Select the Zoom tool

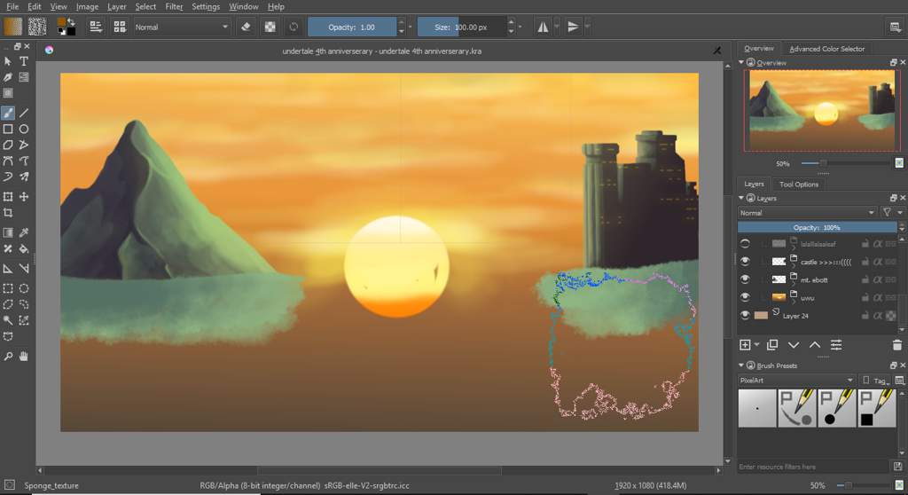[x=7, y=357]
